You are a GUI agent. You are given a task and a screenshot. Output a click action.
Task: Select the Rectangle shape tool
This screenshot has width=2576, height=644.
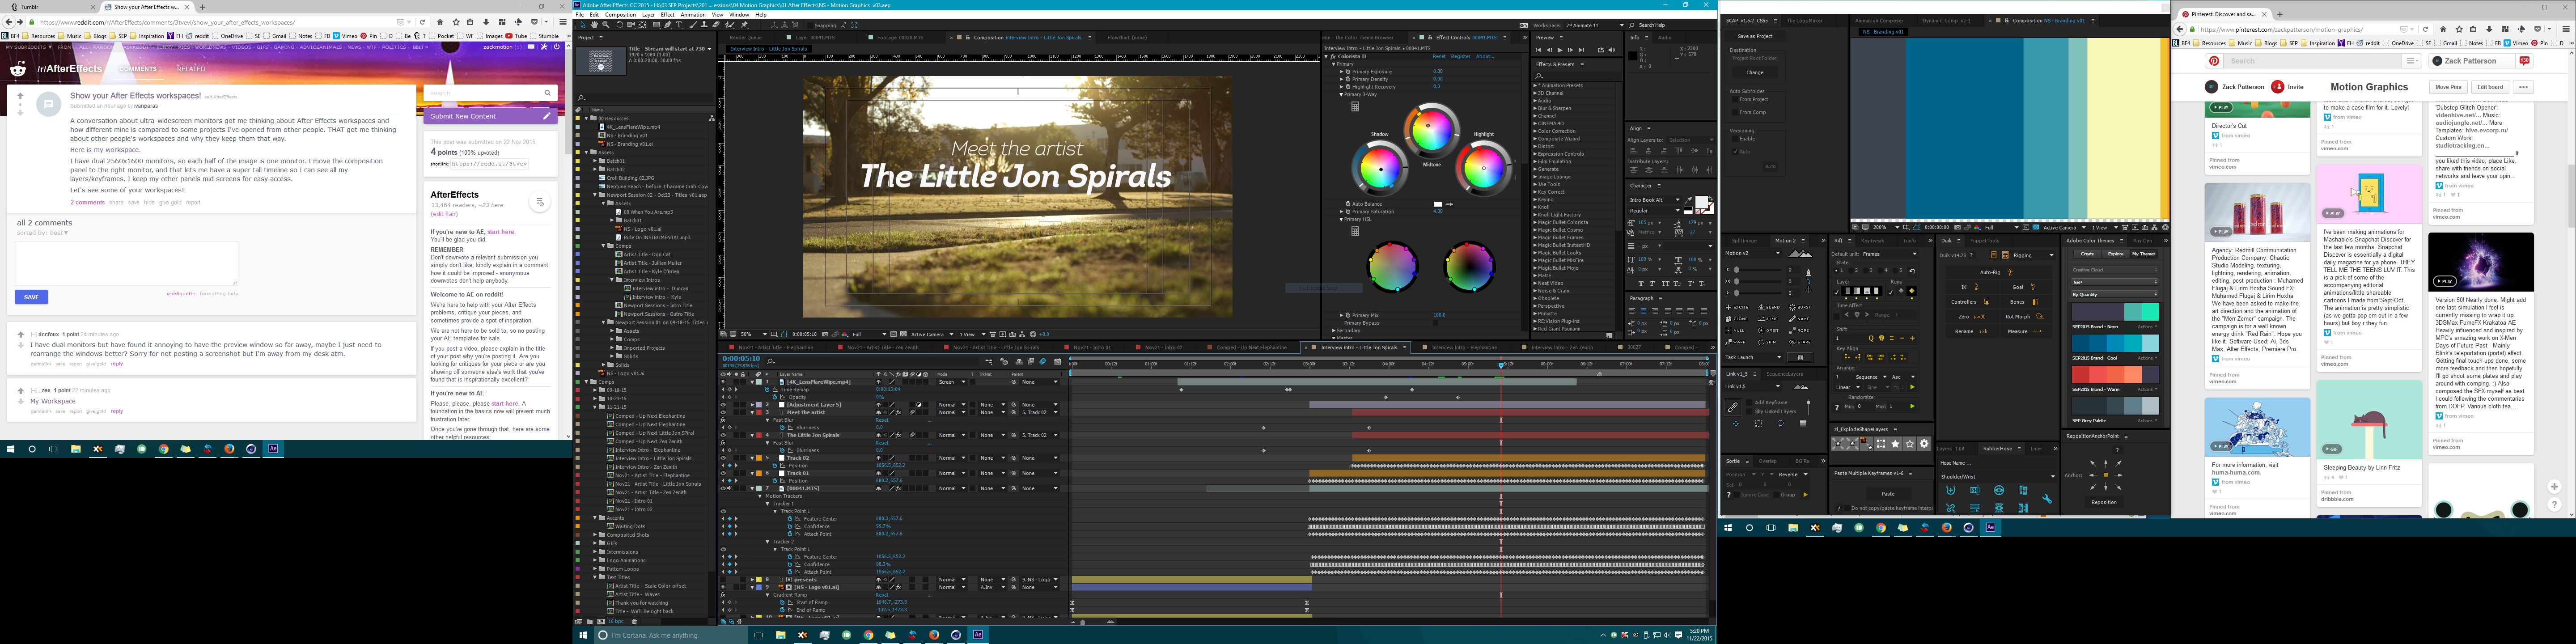[x=657, y=25]
